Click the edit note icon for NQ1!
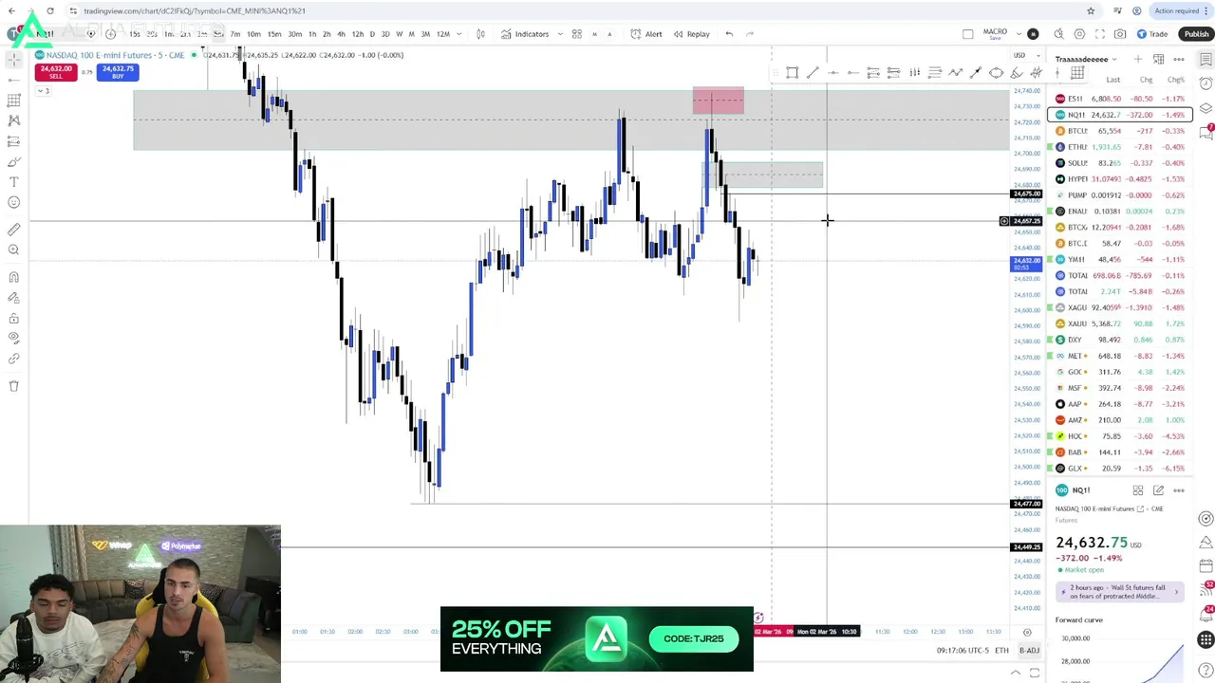Screen dimensions: 1215x683 click(x=1158, y=490)
